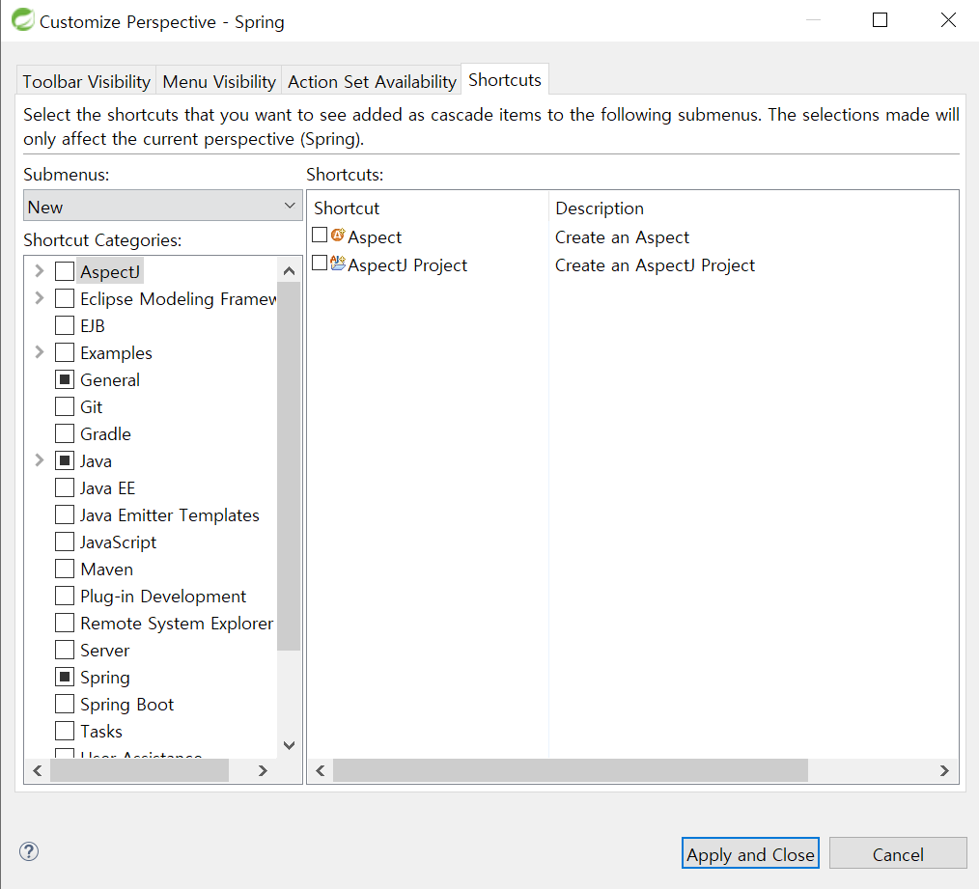Check the Maven category checkbox
Screen dimensions: 979x889
(65, 569)
